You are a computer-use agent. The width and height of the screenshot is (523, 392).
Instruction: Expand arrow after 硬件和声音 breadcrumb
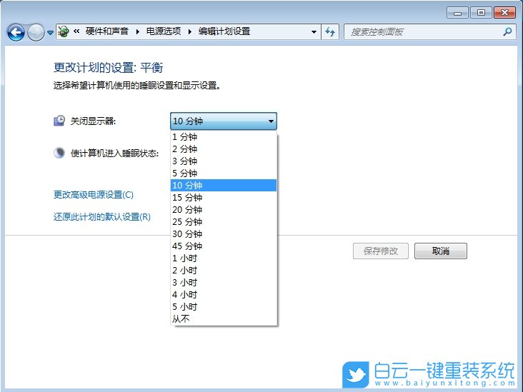click(x=137, y=31)
